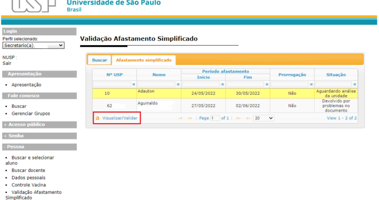
Task: Select the Afastamento simplificado tab
Action: tap(144, 60)
